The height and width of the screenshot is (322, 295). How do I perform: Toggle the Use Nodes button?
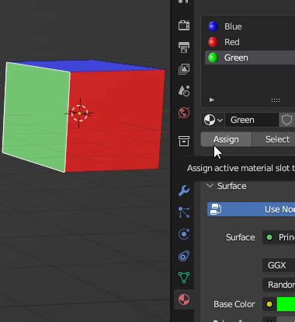pyautogui.click(x=251, y=209)
